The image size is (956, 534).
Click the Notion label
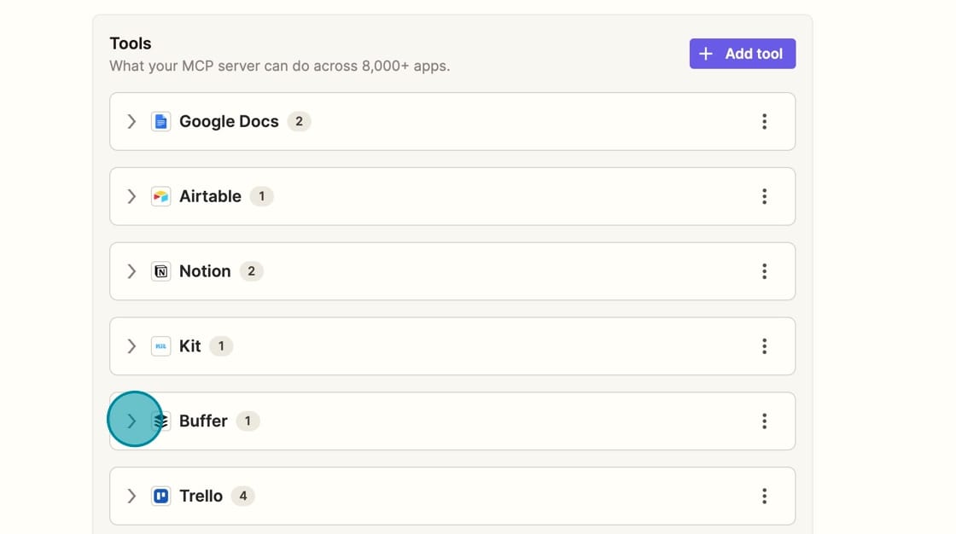(205, 271)
